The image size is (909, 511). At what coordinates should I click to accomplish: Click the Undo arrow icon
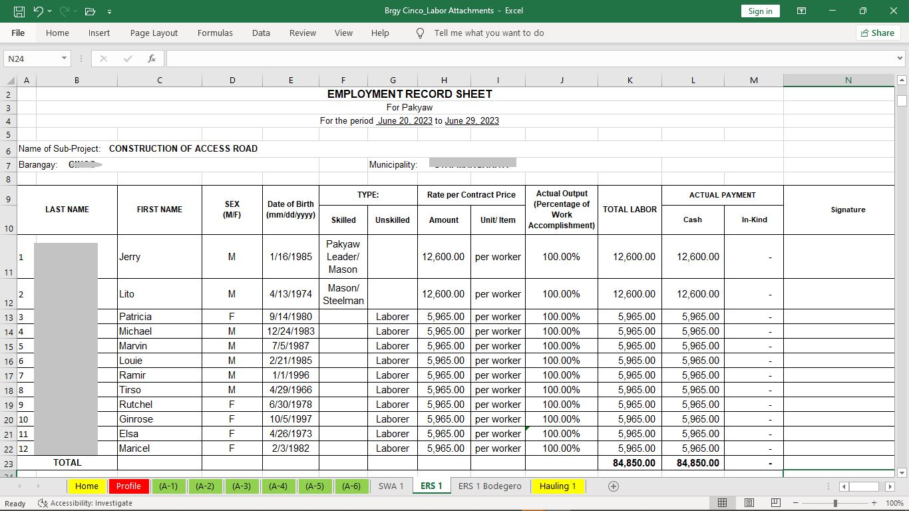[38, 11]
